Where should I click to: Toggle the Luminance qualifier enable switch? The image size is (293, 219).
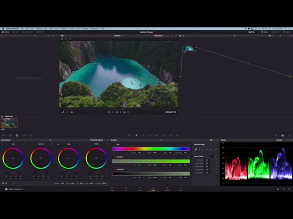click(115, 169)
